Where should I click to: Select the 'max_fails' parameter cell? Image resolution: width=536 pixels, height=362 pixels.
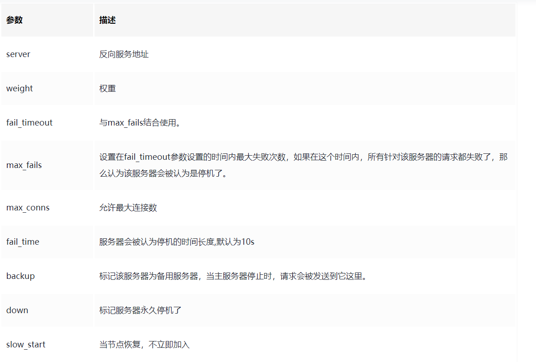click(x=47, y=165)
